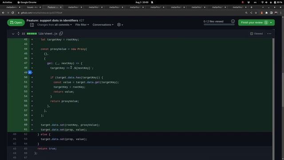Viewport: 284px width, 160px height.
Task: Open the File filter dropdown
Action: (82, 25)
